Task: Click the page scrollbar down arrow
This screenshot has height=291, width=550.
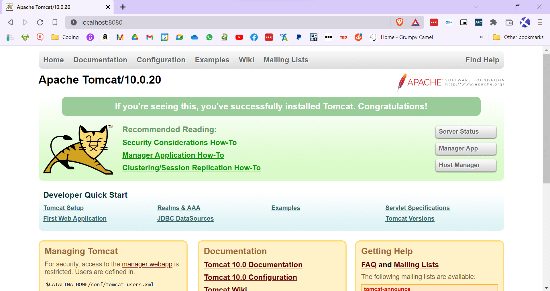Action: [x=547, y=288]
